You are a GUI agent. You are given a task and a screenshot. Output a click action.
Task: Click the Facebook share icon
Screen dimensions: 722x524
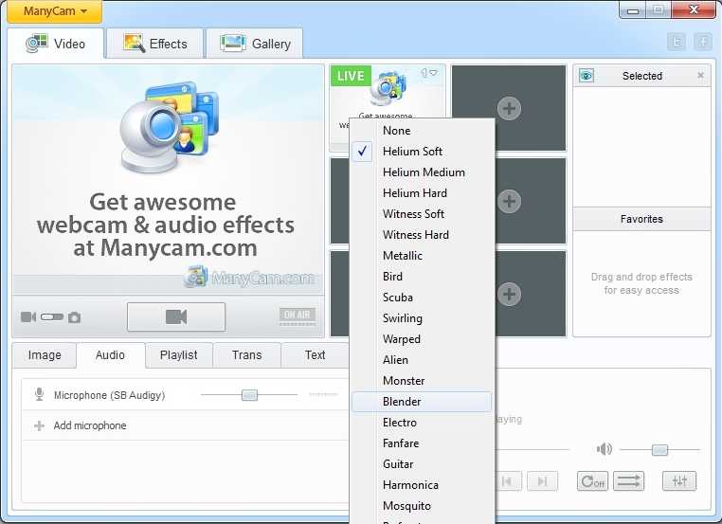[x=703, y=42]
